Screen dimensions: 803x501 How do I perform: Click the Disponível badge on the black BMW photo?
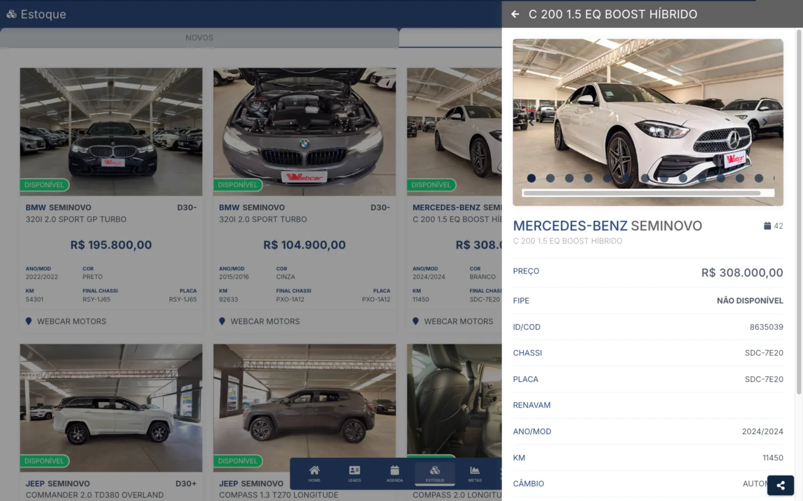(44, 185)
